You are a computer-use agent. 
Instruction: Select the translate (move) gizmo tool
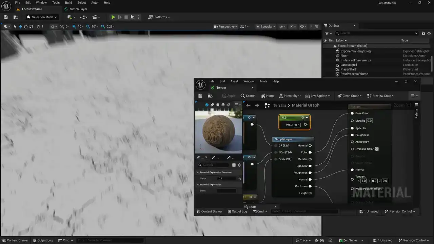tap(20, 27)
